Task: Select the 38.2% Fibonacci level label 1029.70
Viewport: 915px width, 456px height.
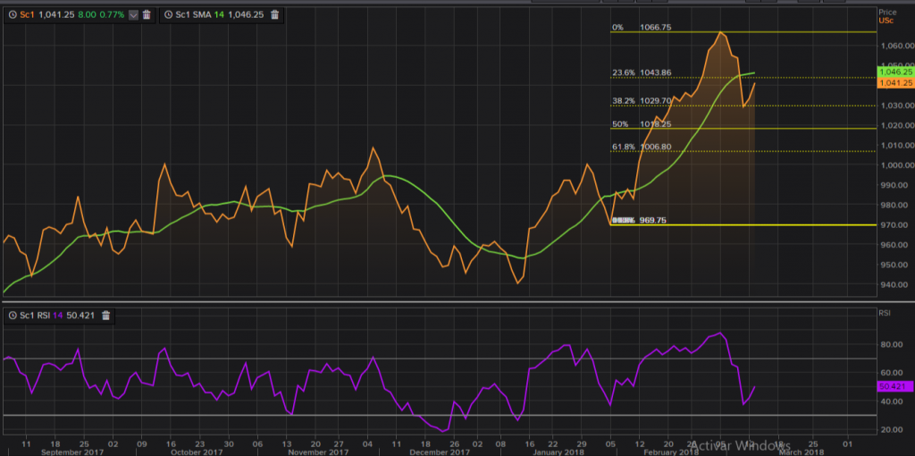Action: [x=655, y=101]
